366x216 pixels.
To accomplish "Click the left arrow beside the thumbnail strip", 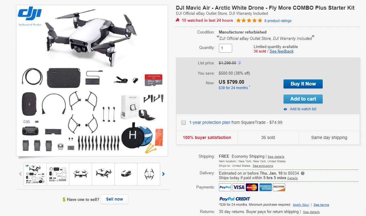I will (x=20, y=174).
